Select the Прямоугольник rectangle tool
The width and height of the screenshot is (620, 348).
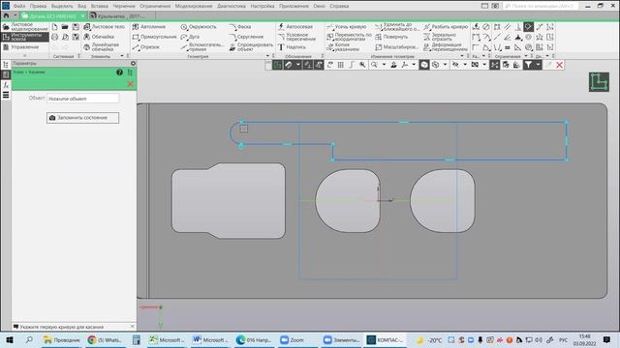(x=155, y=37)
